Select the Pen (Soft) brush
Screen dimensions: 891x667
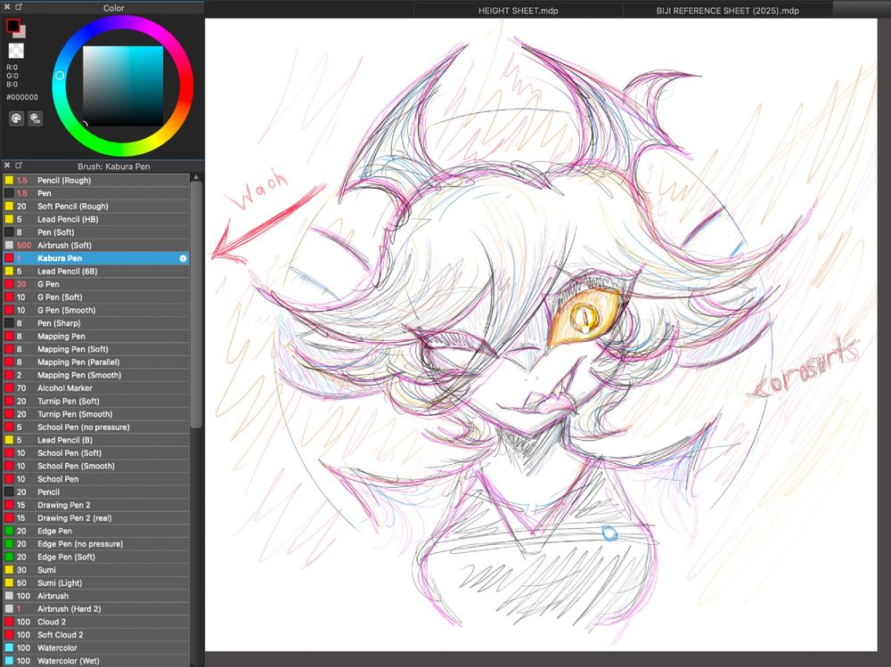(96, 232)
